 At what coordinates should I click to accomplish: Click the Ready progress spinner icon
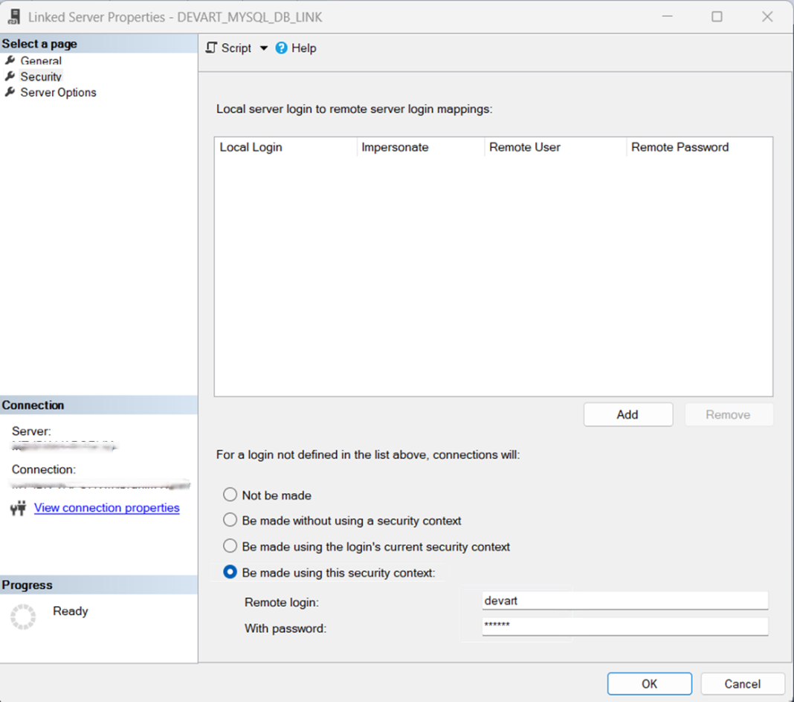tap(23, 616)
